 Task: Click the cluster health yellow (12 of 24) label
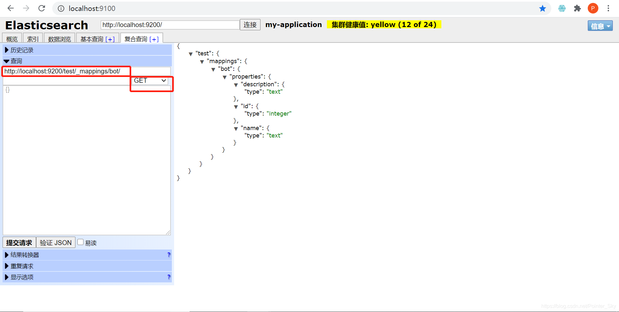point(384,24)
